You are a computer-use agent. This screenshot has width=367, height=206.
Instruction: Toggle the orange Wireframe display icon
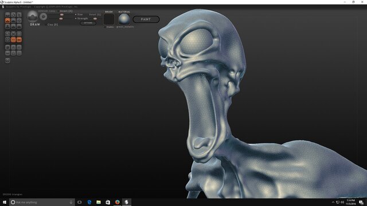(x=13, y=40)
